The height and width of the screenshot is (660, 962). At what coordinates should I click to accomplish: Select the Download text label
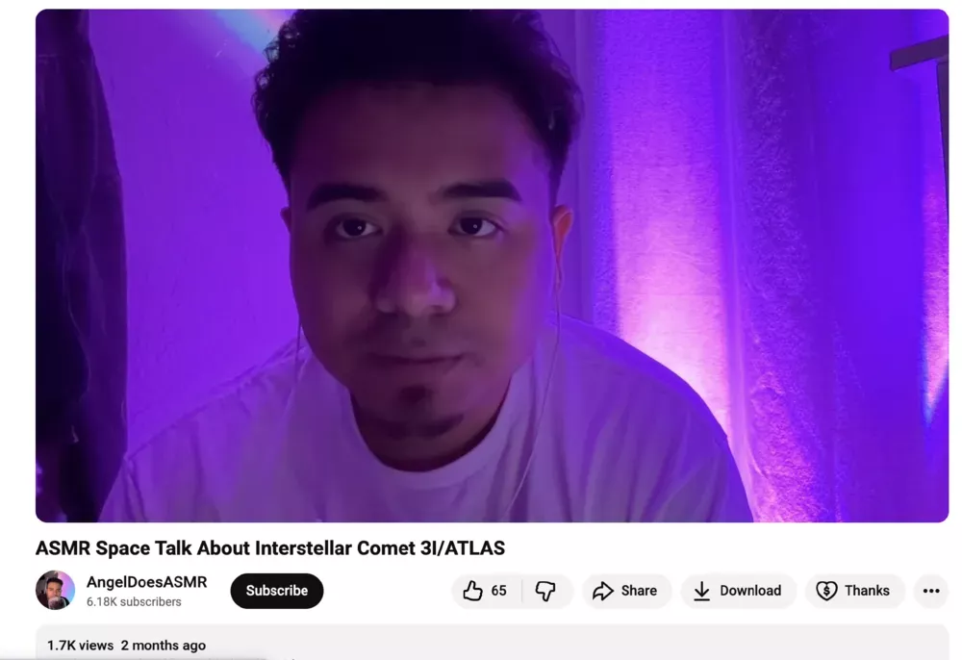(750, 591)
